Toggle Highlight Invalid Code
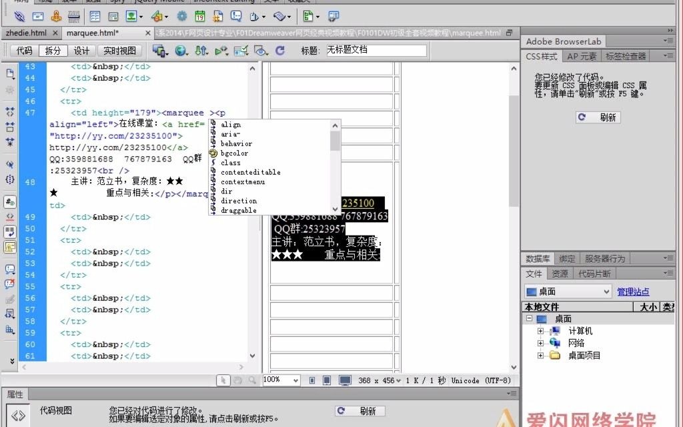This screenshot has width=683, height=427. 10,217
